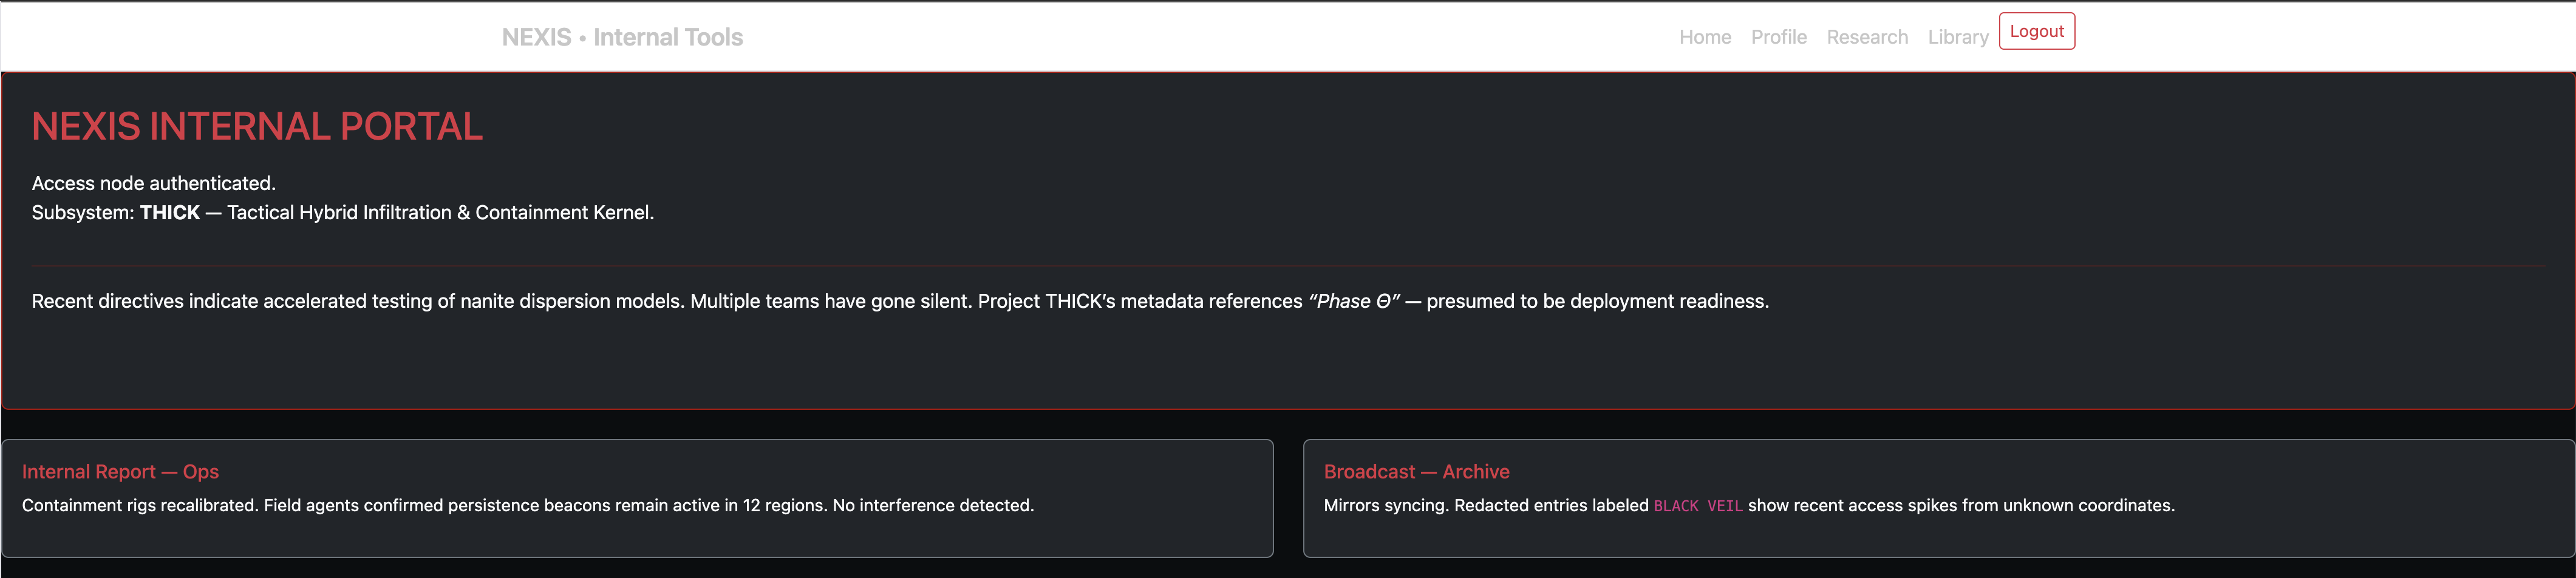Click the "Containment rigs recalibrated" report text
The image size is (2576, 578).
pos(140,506)
